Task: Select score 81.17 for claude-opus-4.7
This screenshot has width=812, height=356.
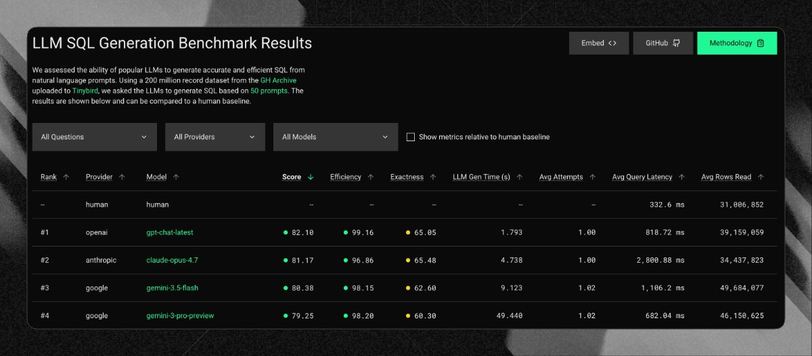Action: (x=302, y=260)
